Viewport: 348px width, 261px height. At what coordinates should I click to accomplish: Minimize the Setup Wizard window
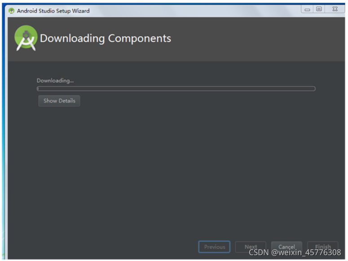tap(307, 9)
